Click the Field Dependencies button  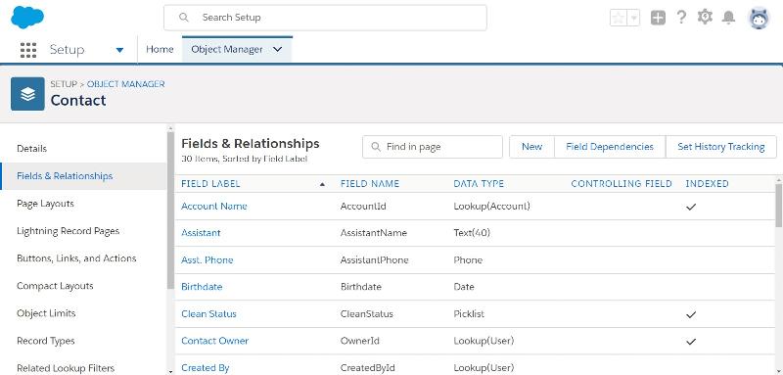pyautogui.click(x=610, y=147)
